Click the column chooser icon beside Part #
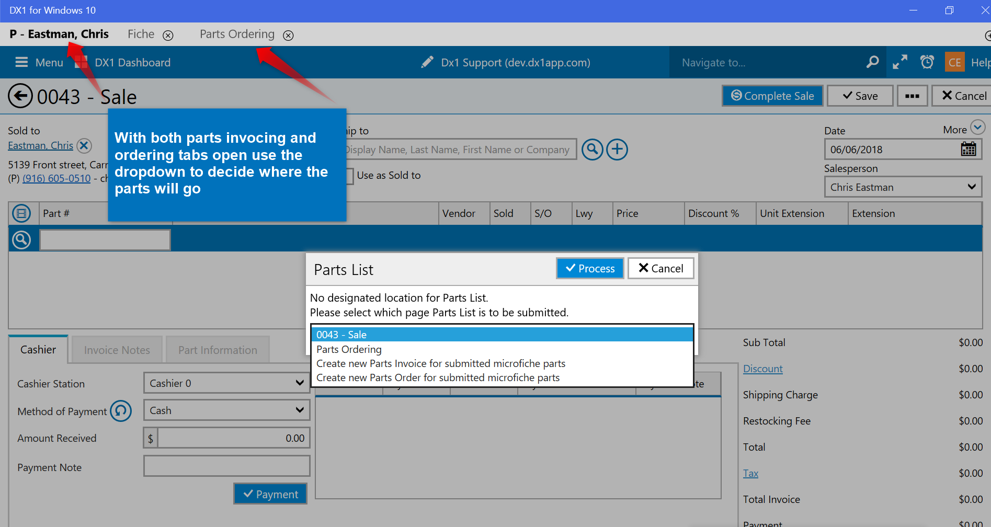This screenshot has width=991, height=527. (x=21, y=213)
